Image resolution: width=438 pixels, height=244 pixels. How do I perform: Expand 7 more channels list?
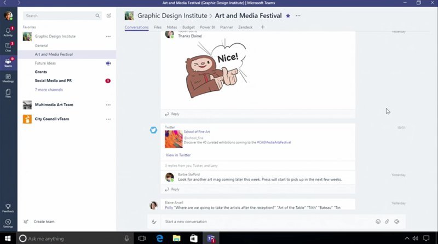(x=49, y=89)
